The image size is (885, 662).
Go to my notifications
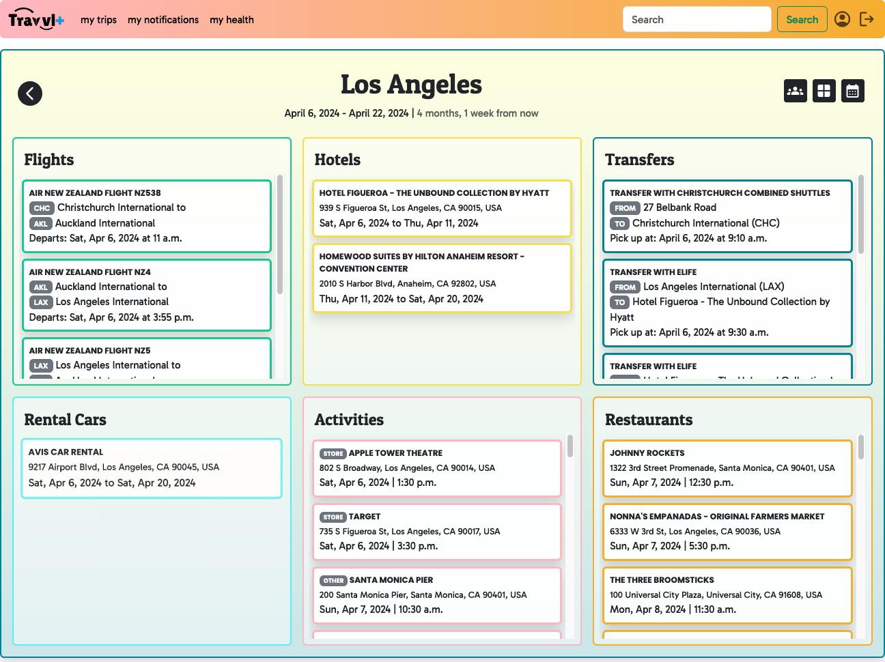(163, 20)
